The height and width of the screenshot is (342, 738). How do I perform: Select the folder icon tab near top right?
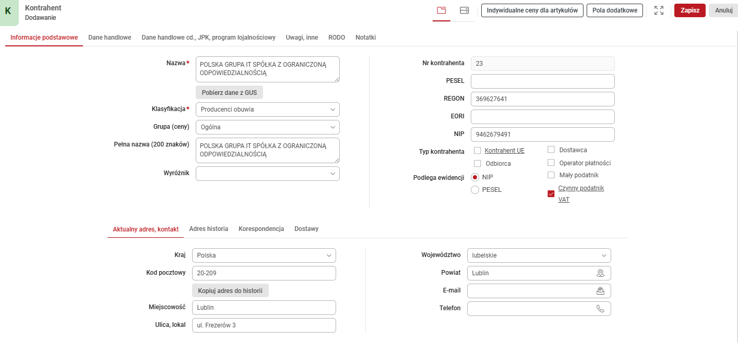pos(441,10)
